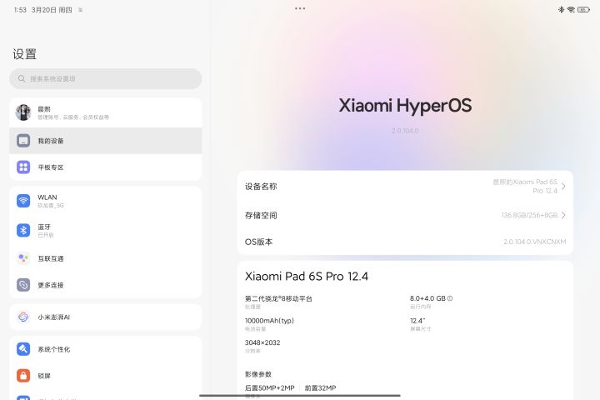Viewport: 600px width, 400px height.
Task: Tap the info icon beside 8.0+4.0 GB
Action: (450, 298)
